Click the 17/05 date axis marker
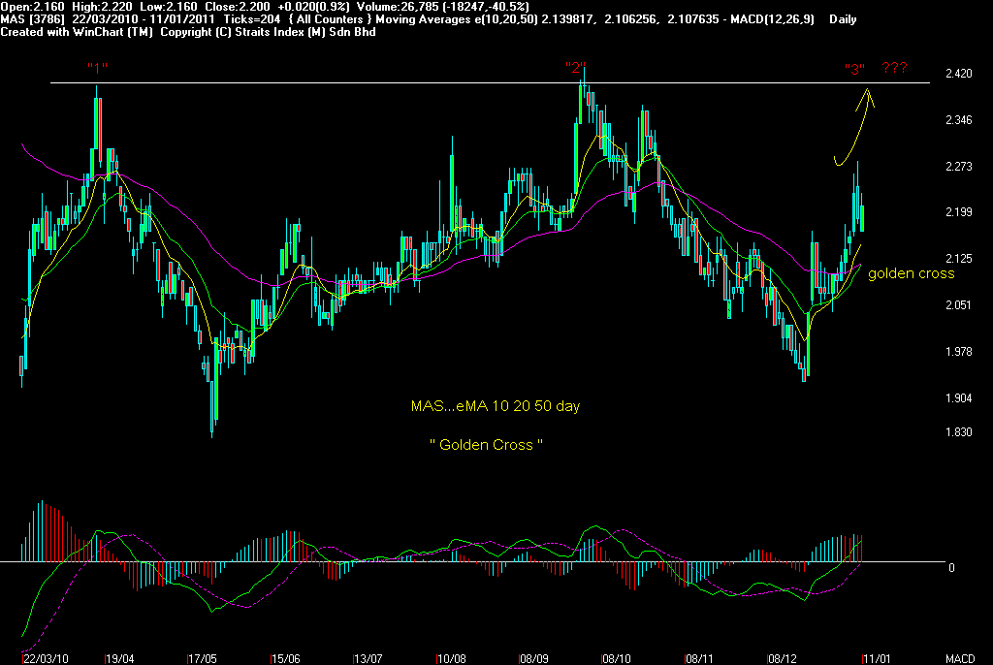Image resolution: width=993 pixels, height=665 pixels. pyautogui.click(x=203, y=658)
